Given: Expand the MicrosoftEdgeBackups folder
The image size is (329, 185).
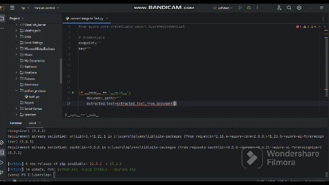Looking at the screenshot, I should [16, 49].
